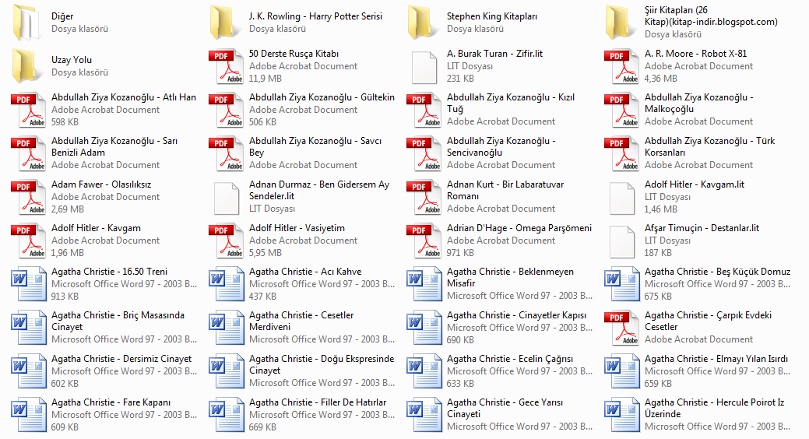Click the Word icon of Agatha Christie - Acı Kahve
Screen dimensions: 809x439
[226, 284]
